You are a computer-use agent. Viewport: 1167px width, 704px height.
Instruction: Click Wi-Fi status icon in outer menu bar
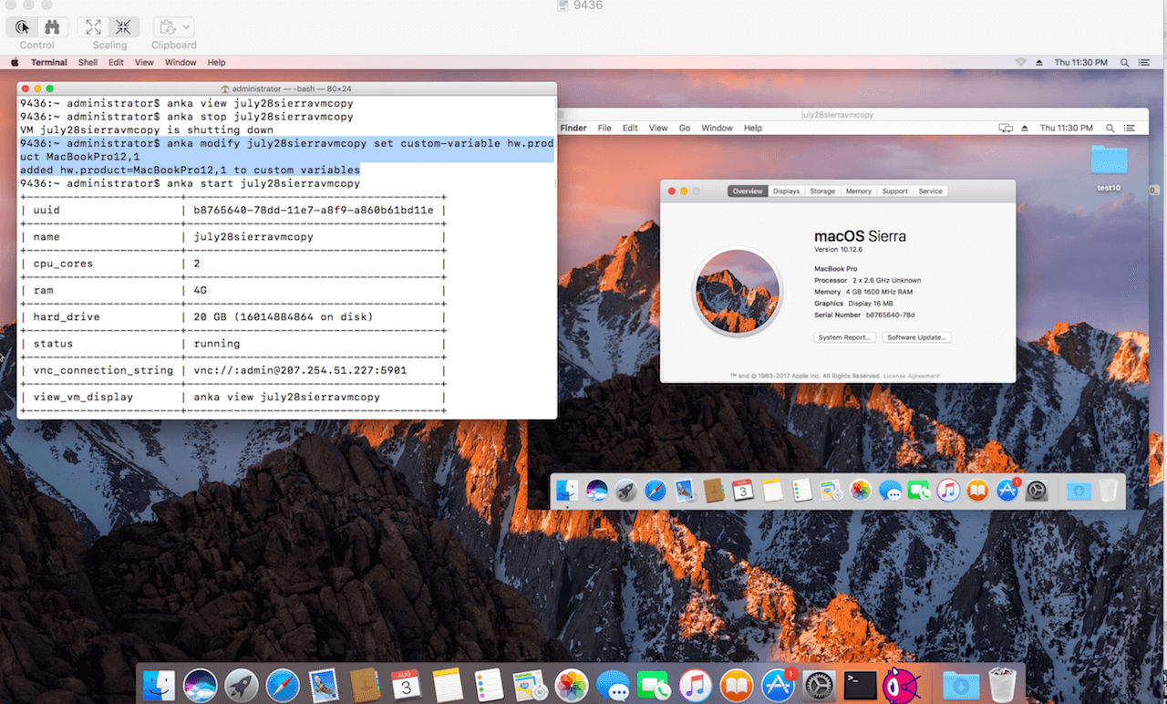(1021, 62)
